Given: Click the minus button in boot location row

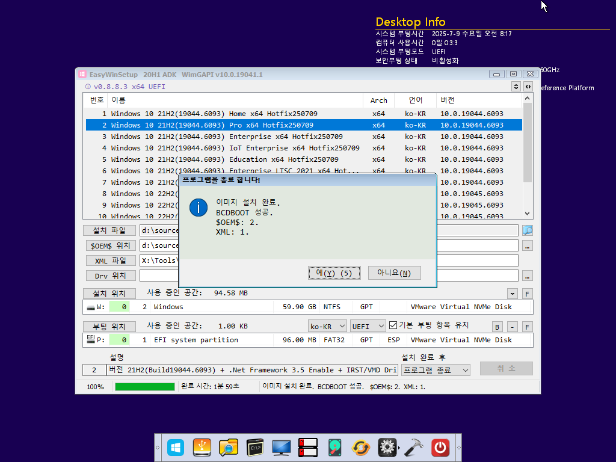Looking at the screenshot, I should coord(513,327).
